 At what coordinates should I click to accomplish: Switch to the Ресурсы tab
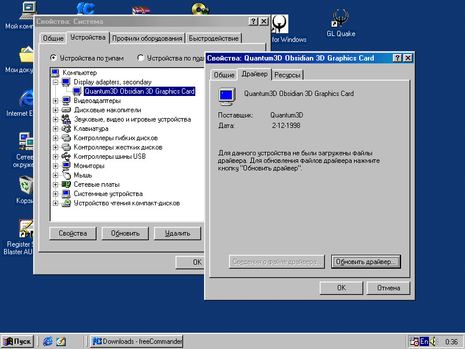coord(287,75)
